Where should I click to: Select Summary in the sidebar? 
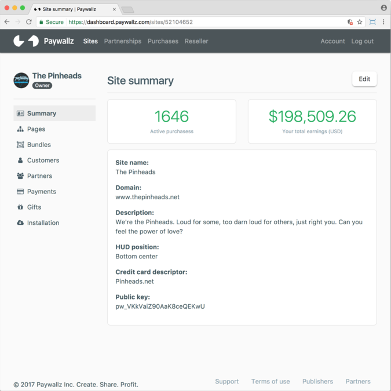click(54, 114)
